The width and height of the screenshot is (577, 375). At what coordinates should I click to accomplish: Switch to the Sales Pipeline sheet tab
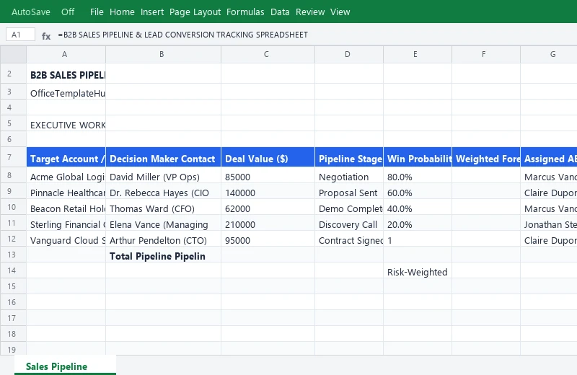[x=65, y=366]
